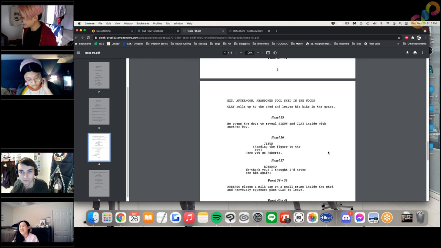The height and width of the screenshot is (248, 441).
Task: Open Photos app from the dock
Action: coord(312,217)
